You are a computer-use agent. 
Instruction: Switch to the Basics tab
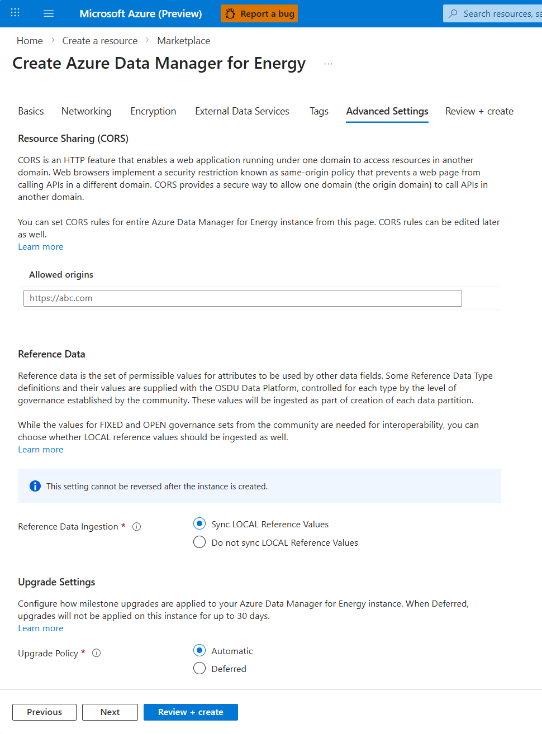pos(31,111)
